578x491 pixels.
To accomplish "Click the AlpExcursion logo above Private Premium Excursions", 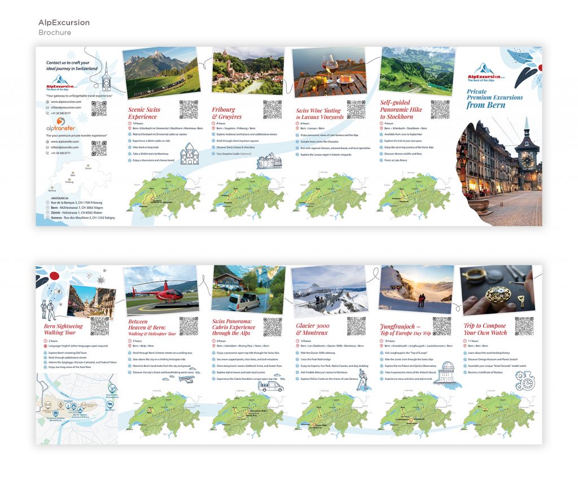I will coord(486,73).
